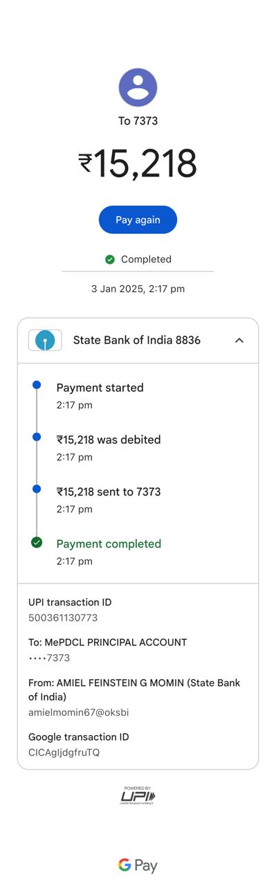
Task: Click the Payment completed green text
Action: click(x=109, y=544)
